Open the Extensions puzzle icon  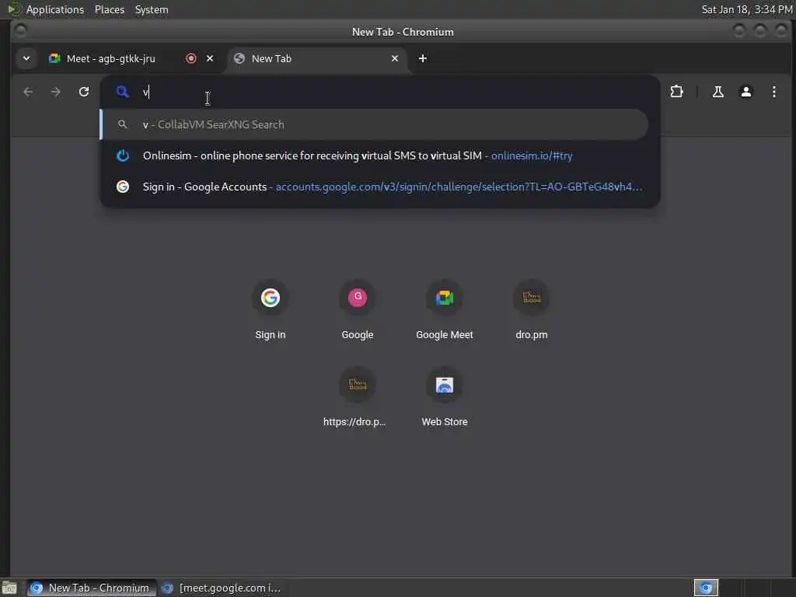(677, 92)
